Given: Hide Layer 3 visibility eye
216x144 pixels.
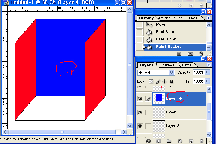Looking at the screenshot, I should pos(140,113).
